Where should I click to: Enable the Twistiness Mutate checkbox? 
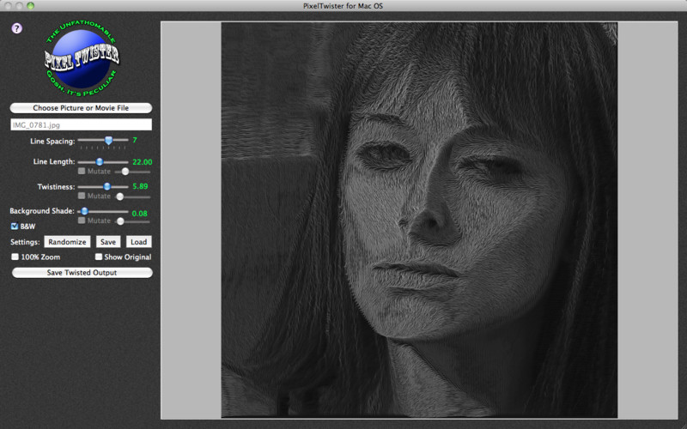[x=82, y=196]
